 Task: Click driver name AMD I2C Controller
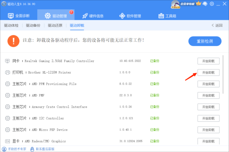coord(48,118)
